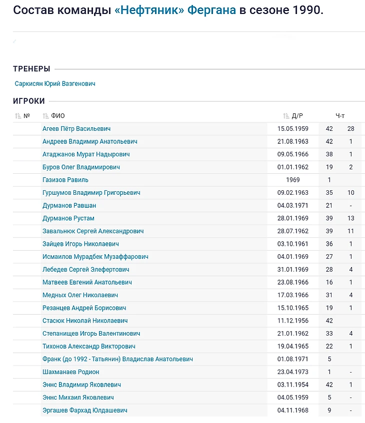This screenshot has width=365, height=423.
Task: Select Андреев Владимир Анатольевич link
Action: click(90, 141)
